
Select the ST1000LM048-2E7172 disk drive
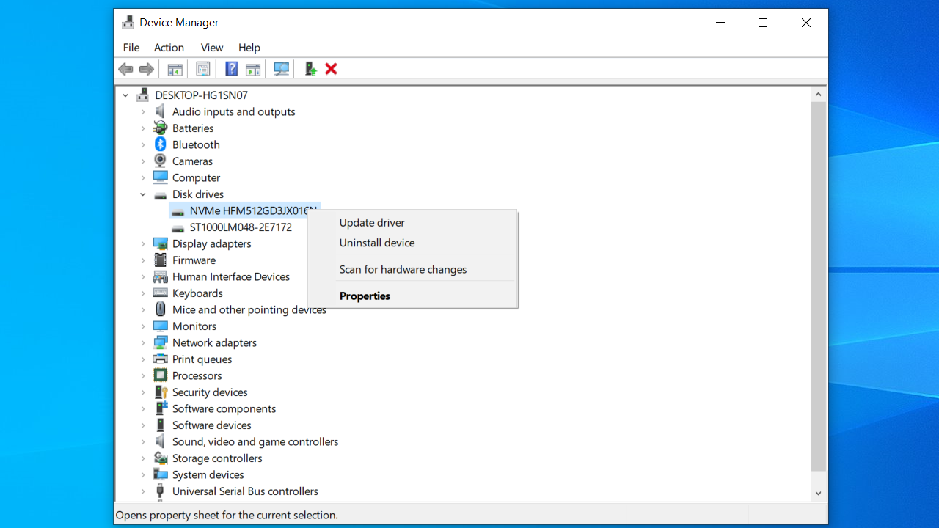[241, 227]
